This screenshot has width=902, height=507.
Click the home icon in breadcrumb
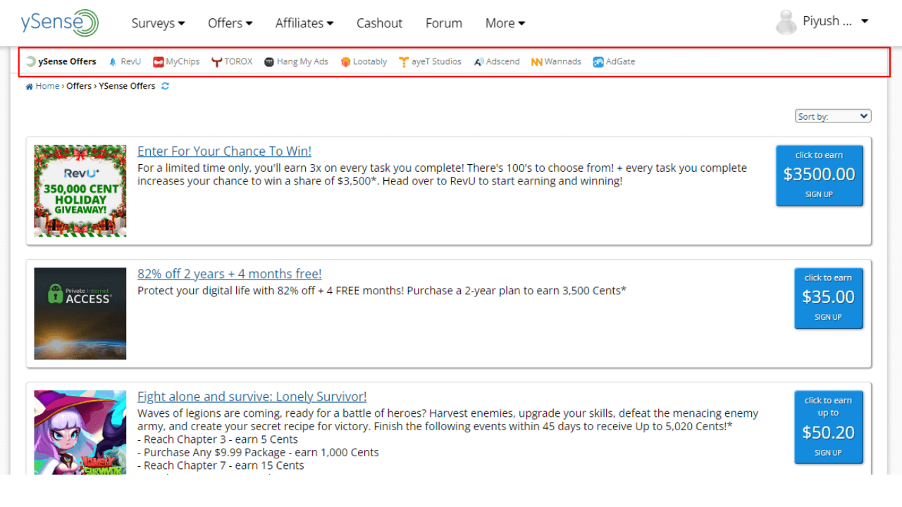pos(30,87)
